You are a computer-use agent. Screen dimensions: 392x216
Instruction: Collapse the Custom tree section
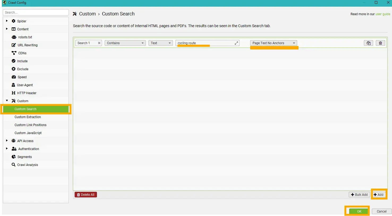click(7, 101)
